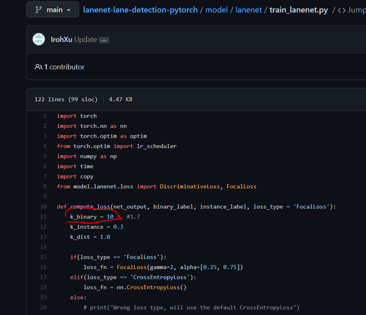Navigate to the model folder breadcrumb

[x=216, y=10]
